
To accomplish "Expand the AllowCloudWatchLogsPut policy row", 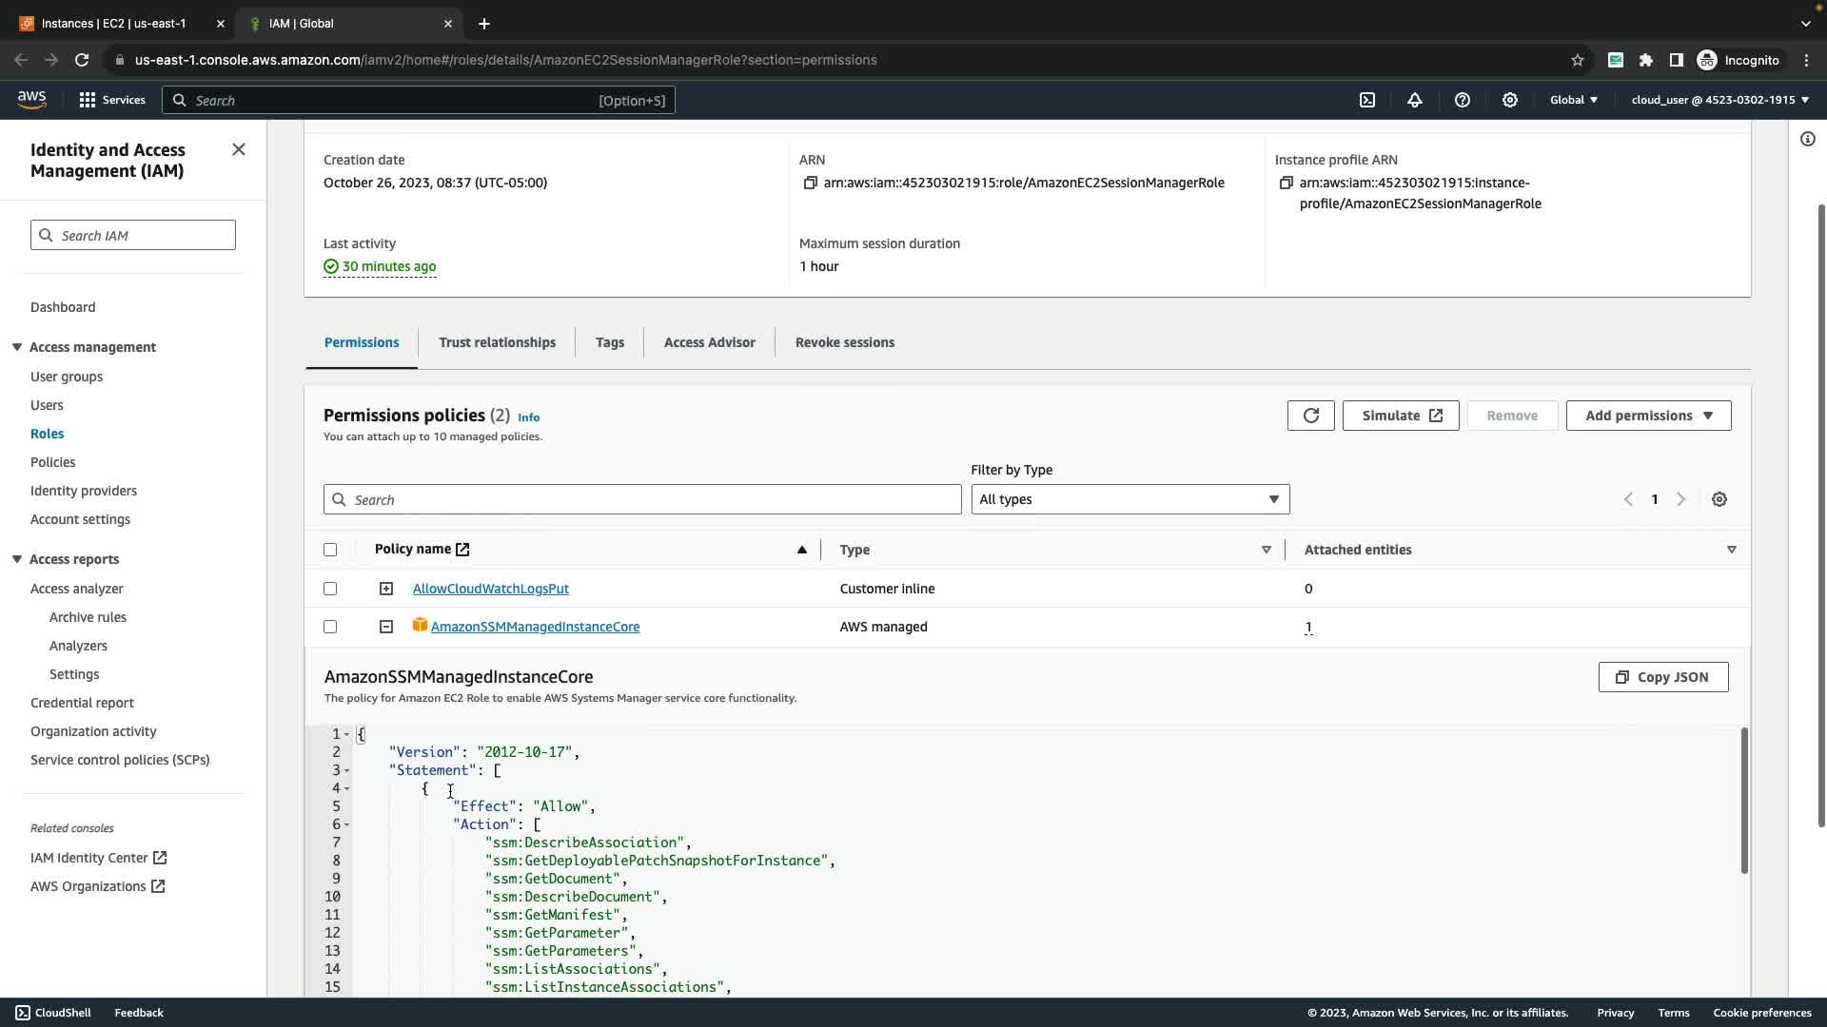I will coord(386,589).
